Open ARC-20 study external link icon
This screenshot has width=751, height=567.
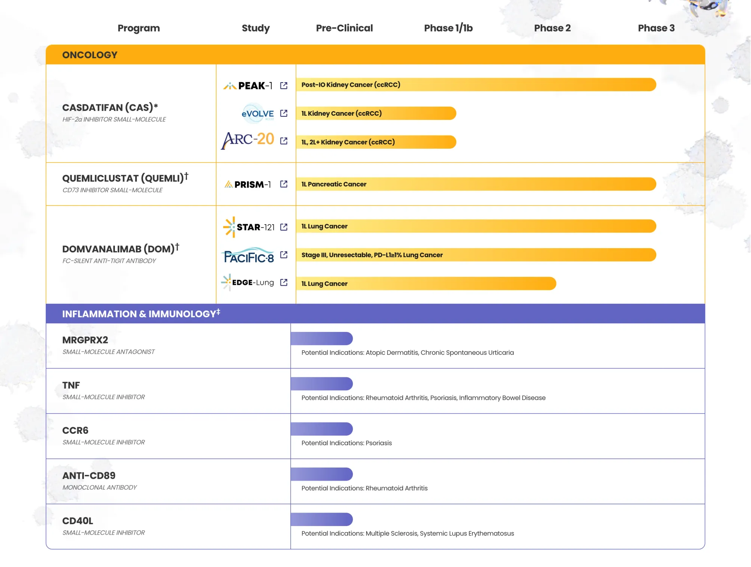point(284,141)
